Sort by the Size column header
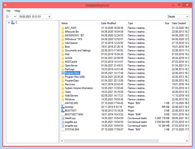Screen dimensions: 195x149 160,23
